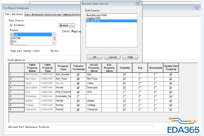The image size is (204, 136).
Task: Toggle Transfer To Design for Tolerance row
Action: coord(78,110)
